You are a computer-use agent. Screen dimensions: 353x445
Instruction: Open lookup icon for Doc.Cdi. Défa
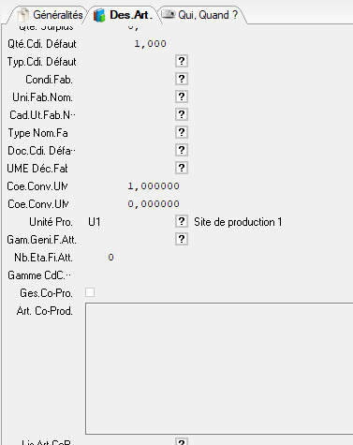tap(182, 150)
